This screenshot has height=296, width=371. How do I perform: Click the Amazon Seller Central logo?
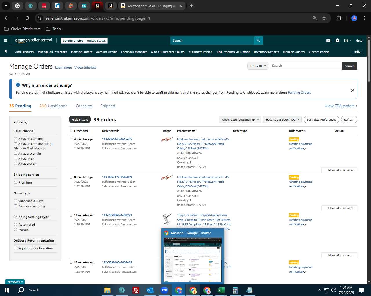34,40
